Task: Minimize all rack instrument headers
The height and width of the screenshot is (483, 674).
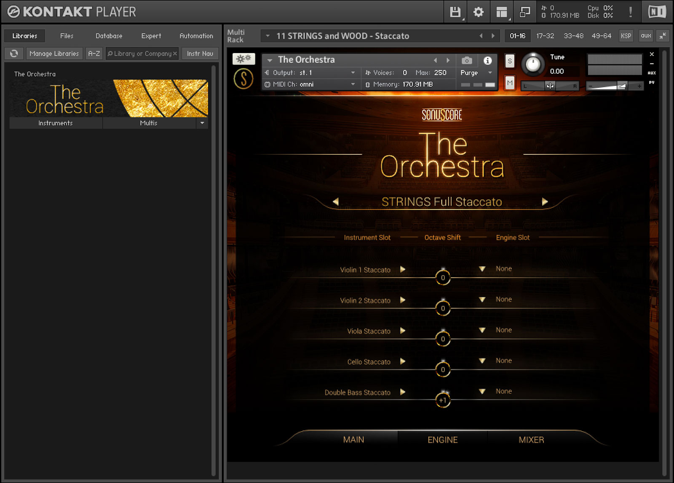Action: pyautogui.click(x=663, y=36)
